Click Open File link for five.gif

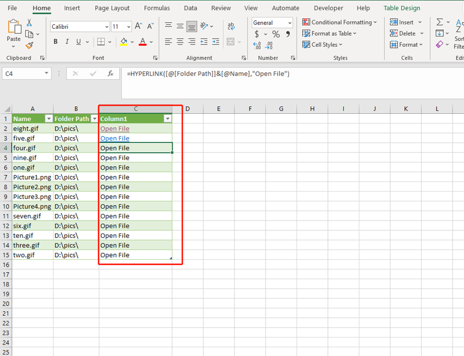coord(114,138)
